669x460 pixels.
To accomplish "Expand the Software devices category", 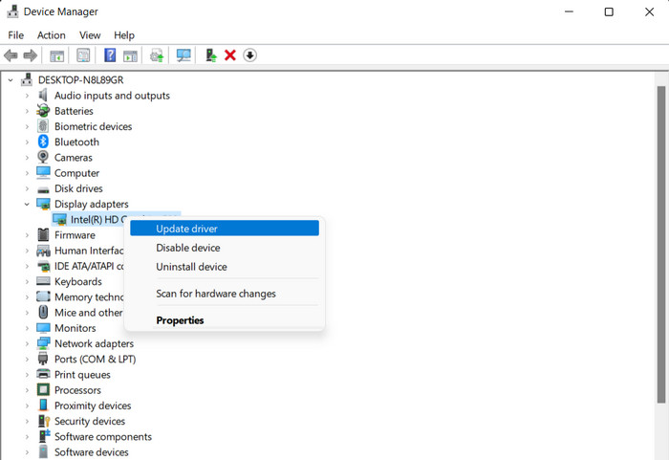I will click(27, 452).
